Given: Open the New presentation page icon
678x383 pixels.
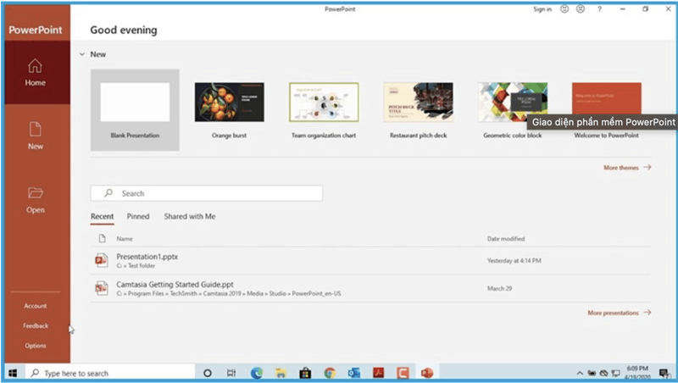Looking at the screenshot, I should (x=35, y=129).
